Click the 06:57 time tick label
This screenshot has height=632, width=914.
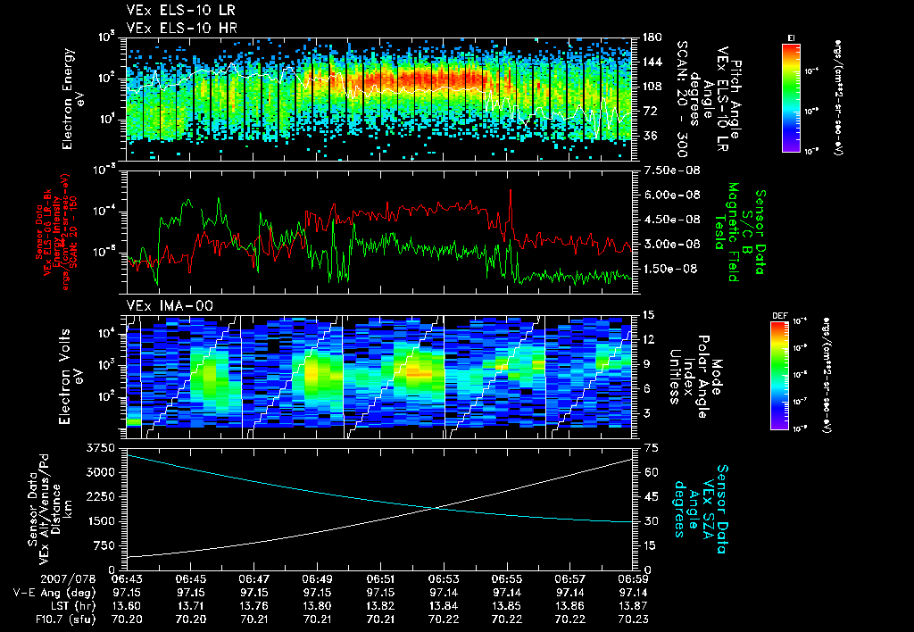click(x=570, y=579)
